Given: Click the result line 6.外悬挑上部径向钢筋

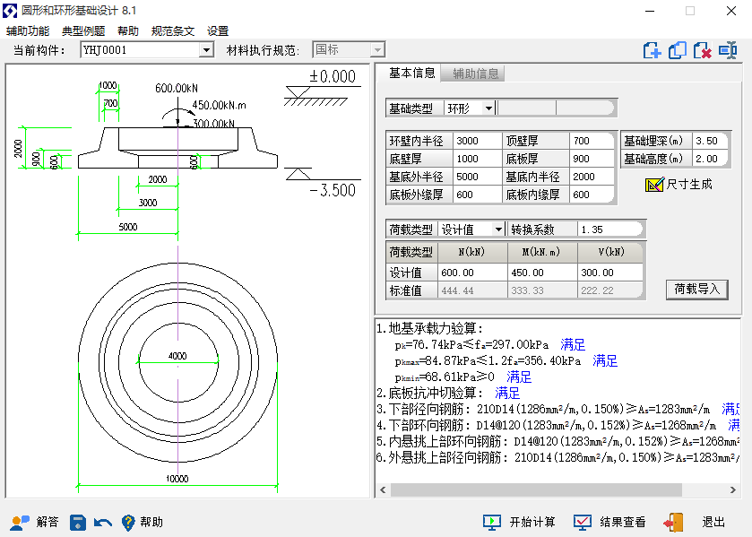Looking at the screenshot, I should (x=558, y=457).
